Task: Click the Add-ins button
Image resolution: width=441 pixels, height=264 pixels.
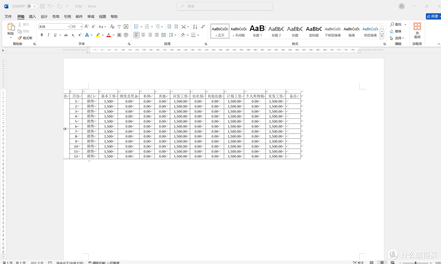Action: (417, 30)
